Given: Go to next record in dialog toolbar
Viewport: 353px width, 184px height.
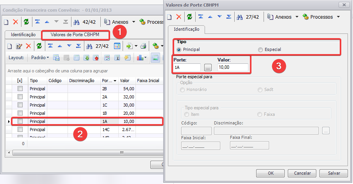Looking at the screenshot, I should 219,17.
